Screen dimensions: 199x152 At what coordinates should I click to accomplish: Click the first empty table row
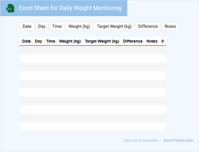(x=92, y=50)
